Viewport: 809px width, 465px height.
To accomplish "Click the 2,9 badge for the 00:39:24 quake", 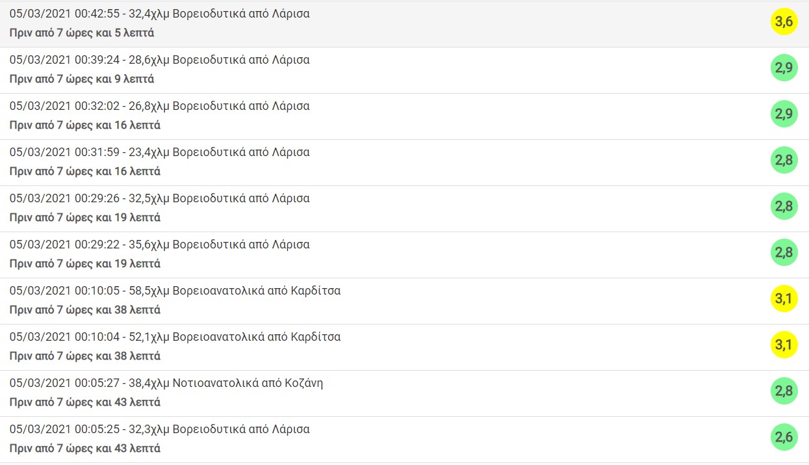I will pos(784,68).
